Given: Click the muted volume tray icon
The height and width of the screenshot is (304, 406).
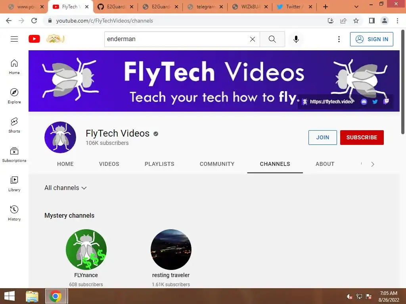Looking at the screenshot, I should [349, 296].
